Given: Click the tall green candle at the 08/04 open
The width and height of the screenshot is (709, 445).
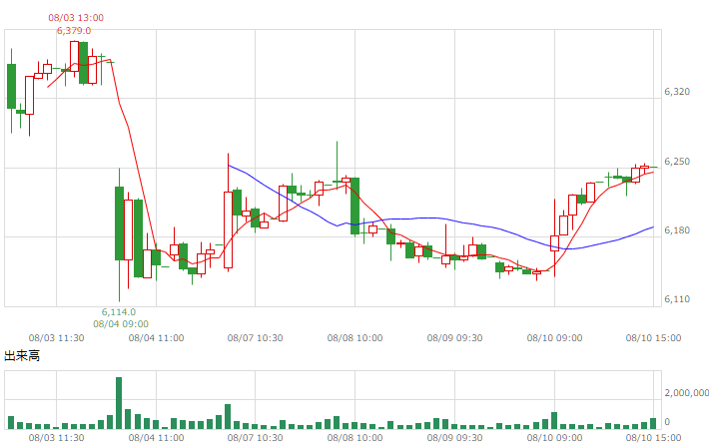Looking at the screenshot, I should [x=120, y=223].
